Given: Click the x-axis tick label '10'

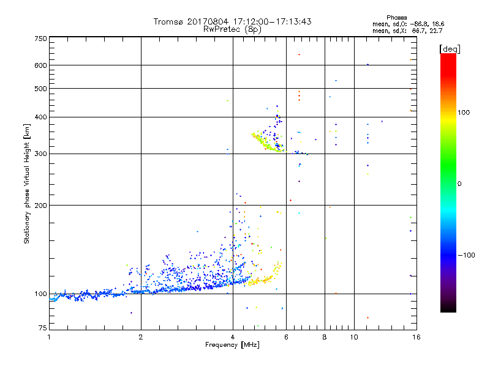Looking at the screenshot, I should click(x=354, y=337).
